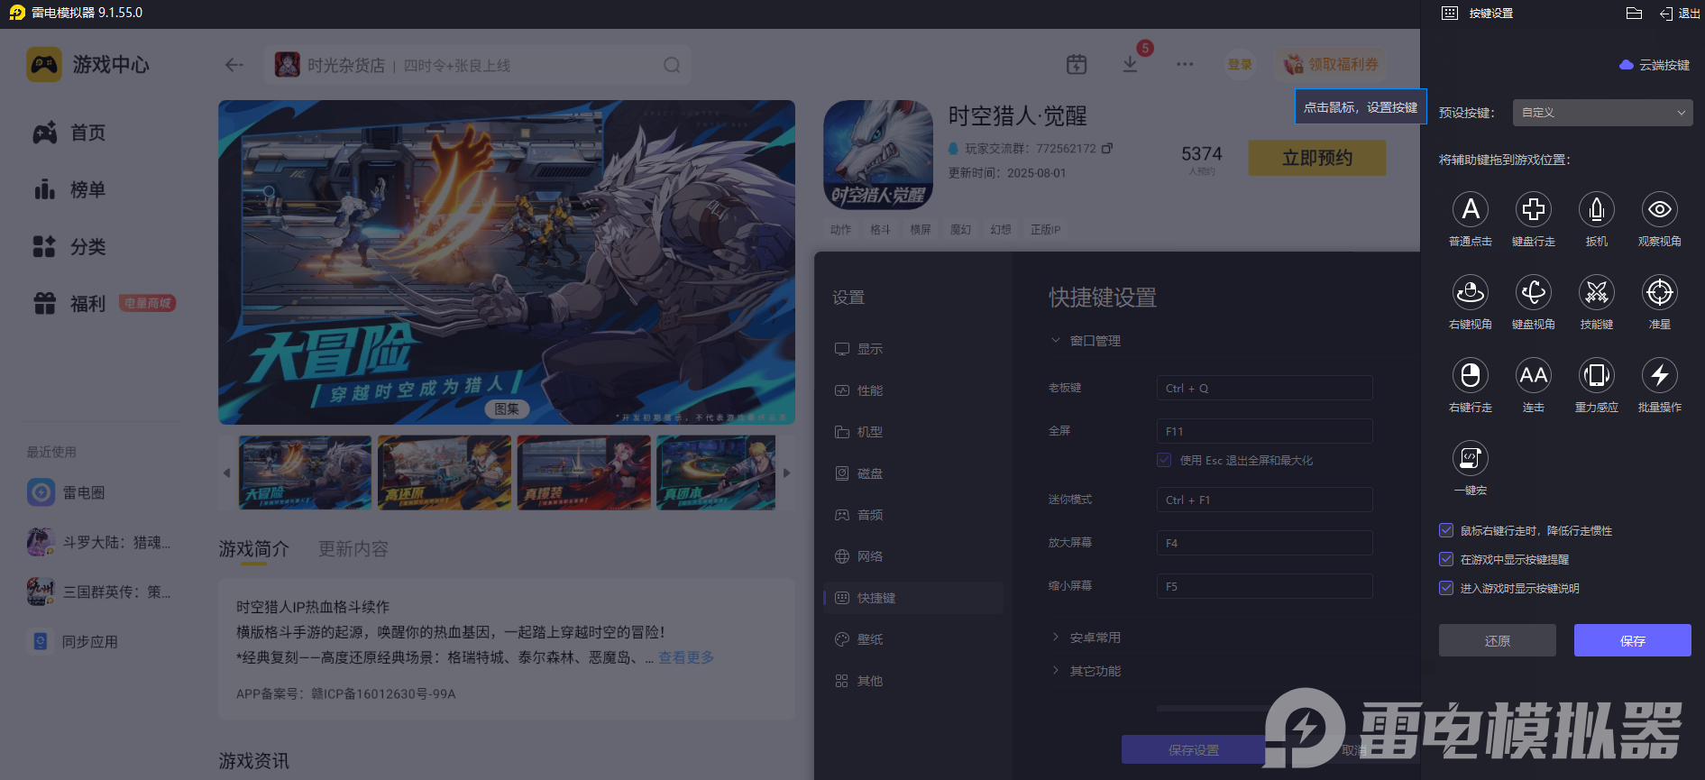Viewport: 1705px width, 780px height.
Task: Open 榜单 rankings page
Action: tap(69, 189)
